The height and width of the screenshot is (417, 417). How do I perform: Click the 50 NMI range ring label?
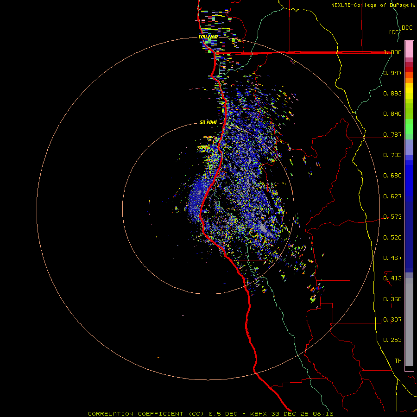click(x=208, y=123)
